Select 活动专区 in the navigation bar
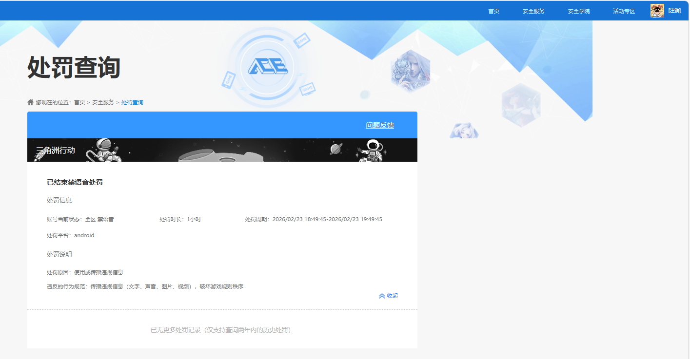The width and height of the screenshot is (690, 359). (624, 10)
